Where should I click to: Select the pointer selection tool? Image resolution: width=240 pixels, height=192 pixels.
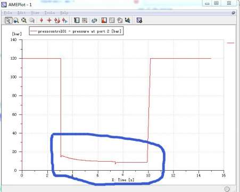pyautogui.click(x=8, y=20)
